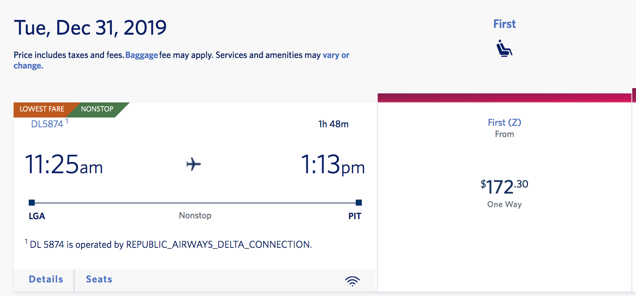Screen dimensions: 636x296
Task: Click the LGA origin square marker
Action: click(x=32, y=203)
